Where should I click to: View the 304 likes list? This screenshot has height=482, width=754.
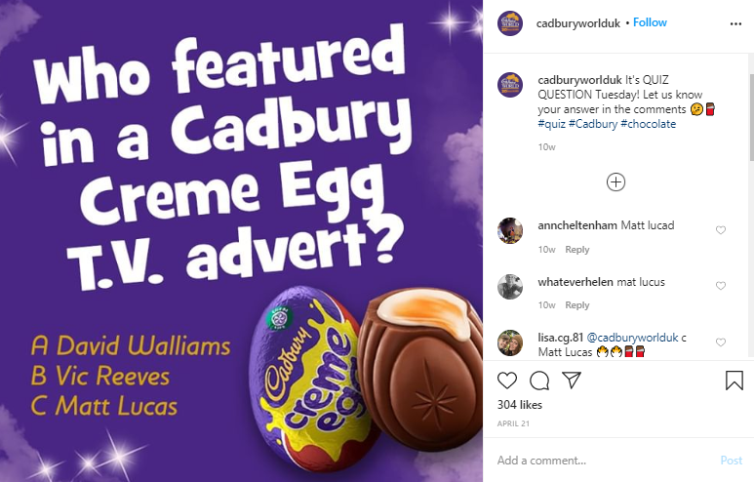coord(519,405)
